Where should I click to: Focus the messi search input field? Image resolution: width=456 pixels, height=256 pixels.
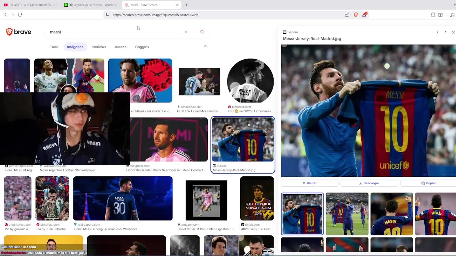tap(116, 32)
